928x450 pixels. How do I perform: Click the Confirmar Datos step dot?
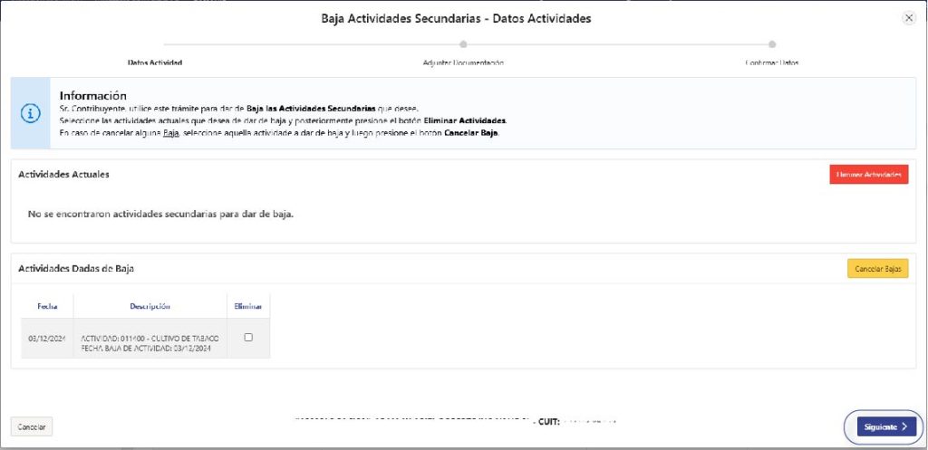[x=771, y=43]
